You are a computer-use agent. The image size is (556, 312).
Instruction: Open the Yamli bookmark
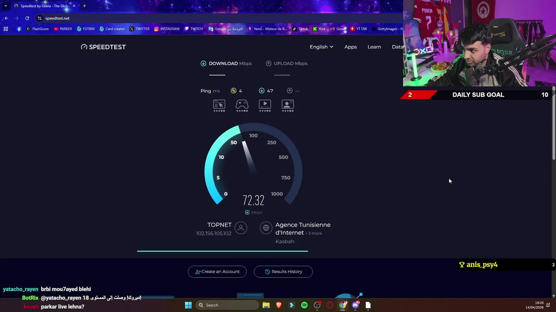(268, 29)
